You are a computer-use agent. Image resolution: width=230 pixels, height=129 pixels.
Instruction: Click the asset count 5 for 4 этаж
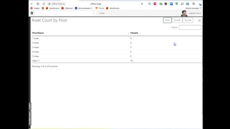coord(131,52)
